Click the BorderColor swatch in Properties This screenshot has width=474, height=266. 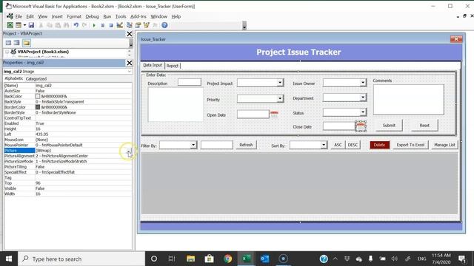pos(38,107)
